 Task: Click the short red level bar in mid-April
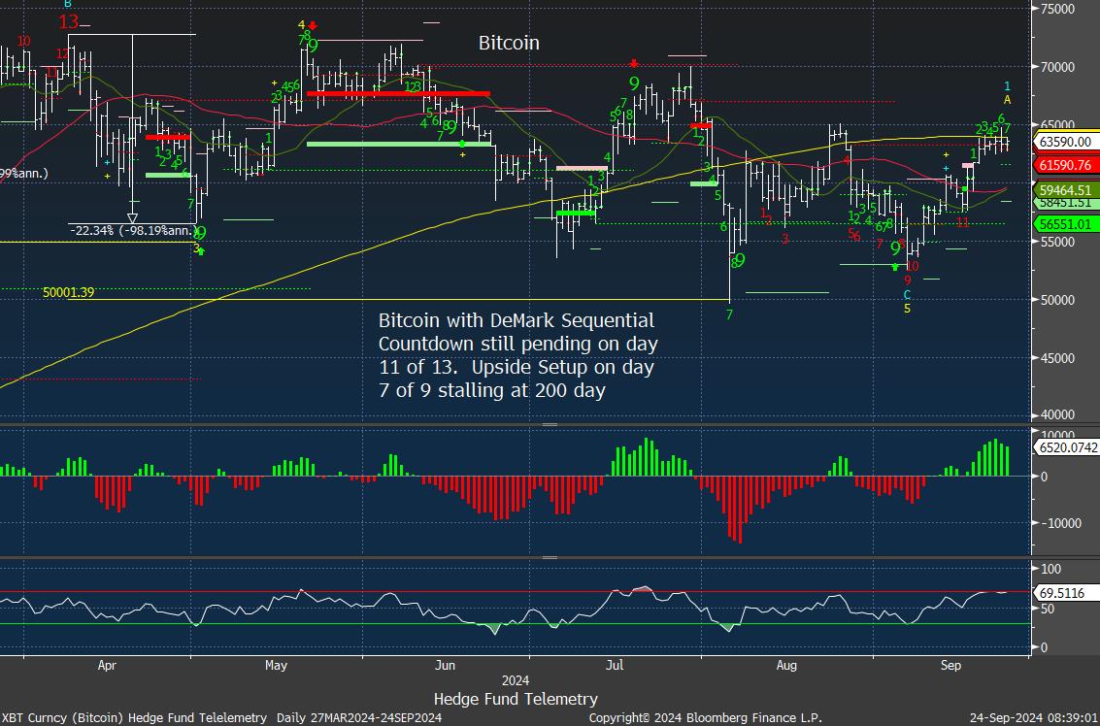point(168,138)
